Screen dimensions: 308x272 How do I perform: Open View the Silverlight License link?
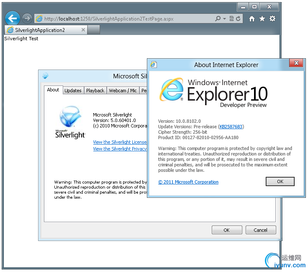(120, 142)
